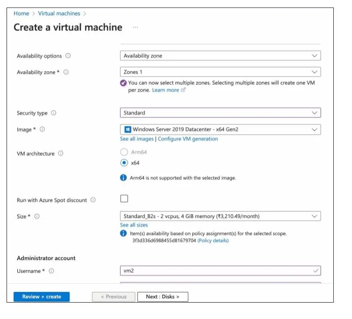Viewport: 352px width, 319px height.
Task: Click the Administrator account heading
Action: click(46, 258)
